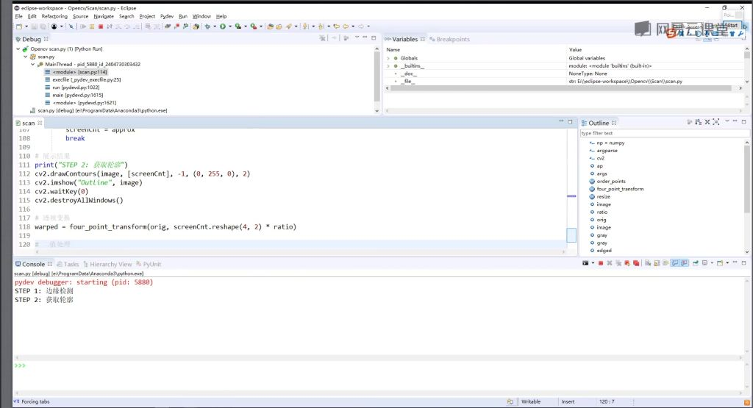Click the Variables panel horizontal scrollbar
This screenshot has width=753, height=408.
tap(560, 88)
